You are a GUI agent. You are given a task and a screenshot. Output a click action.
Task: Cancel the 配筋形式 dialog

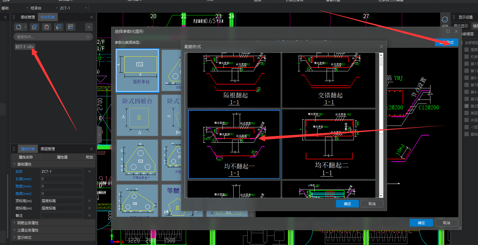click(x=372, y=204)
